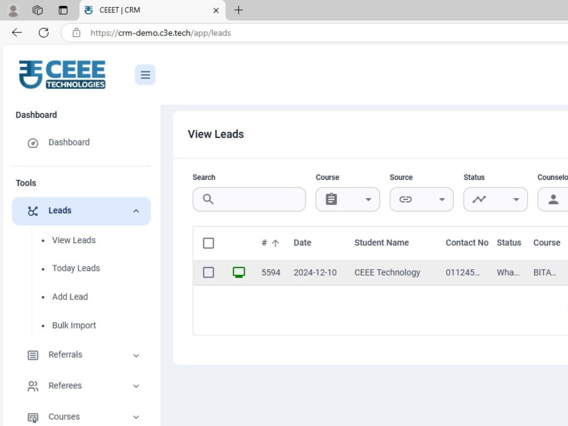Open the browser profile avatar

pyautogui.click(x=13, y=10)
